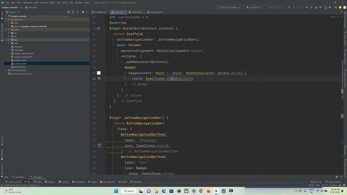The image size is (347, 195).
Task: Open the Project panel settings gear
Action: click(83, 12)
